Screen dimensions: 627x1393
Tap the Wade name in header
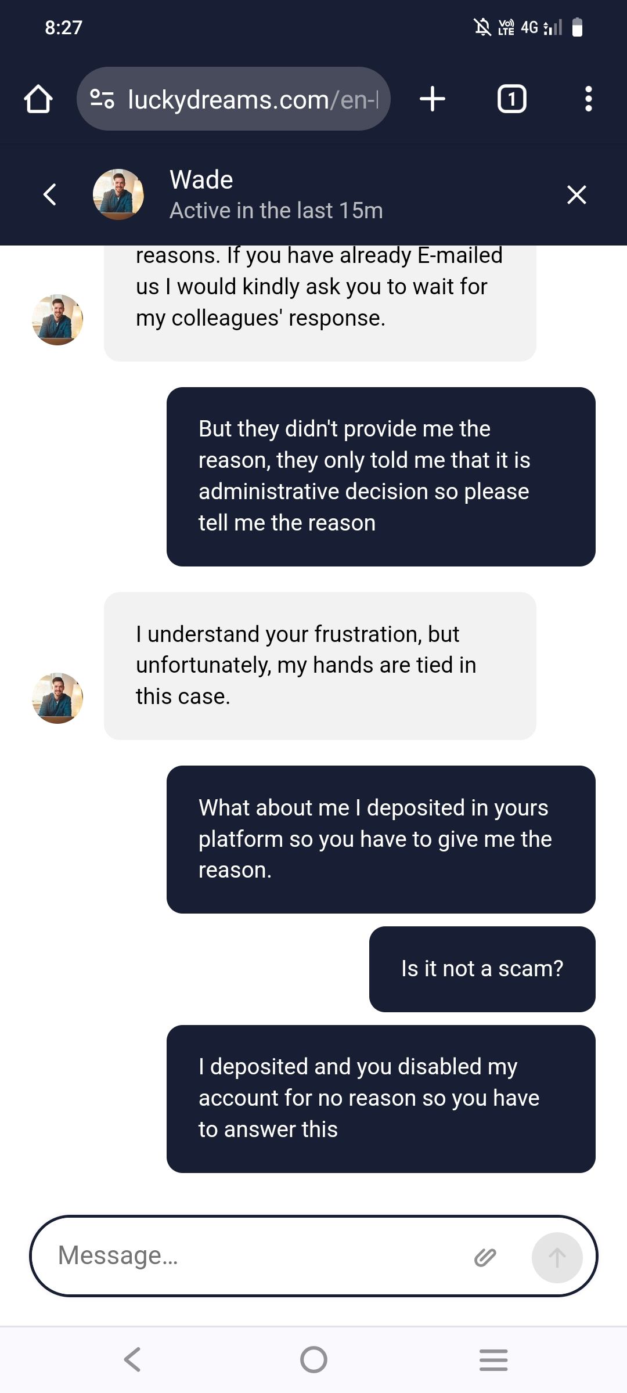coord(201,180)
